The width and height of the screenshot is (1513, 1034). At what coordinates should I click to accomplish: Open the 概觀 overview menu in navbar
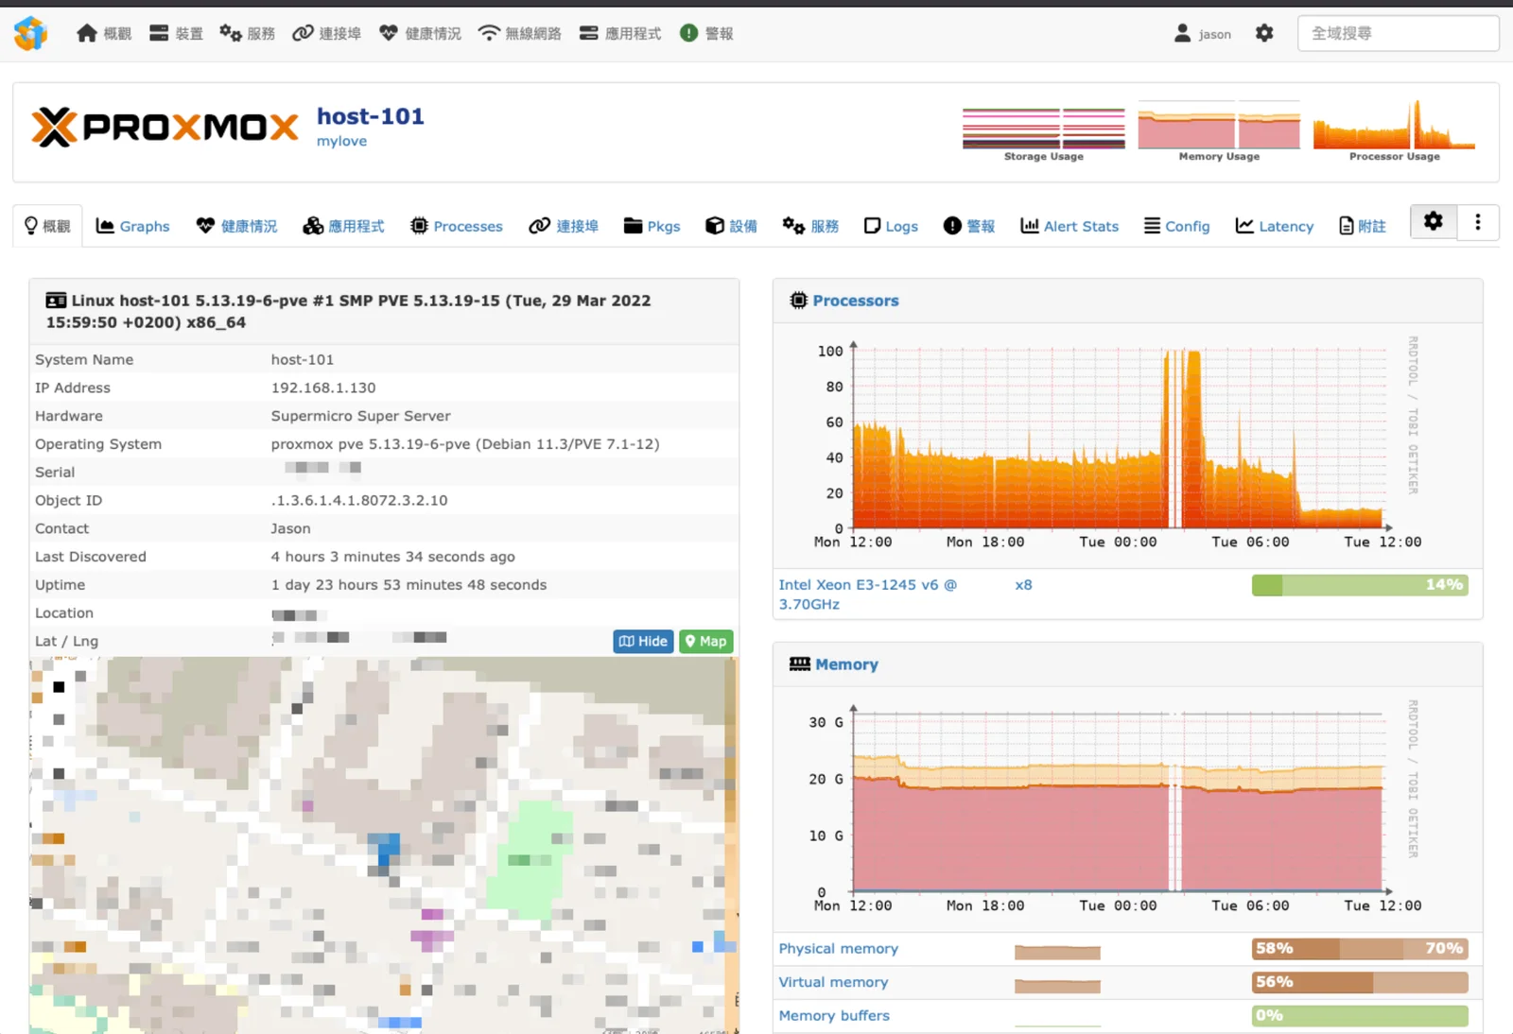[x=104, y=33]
